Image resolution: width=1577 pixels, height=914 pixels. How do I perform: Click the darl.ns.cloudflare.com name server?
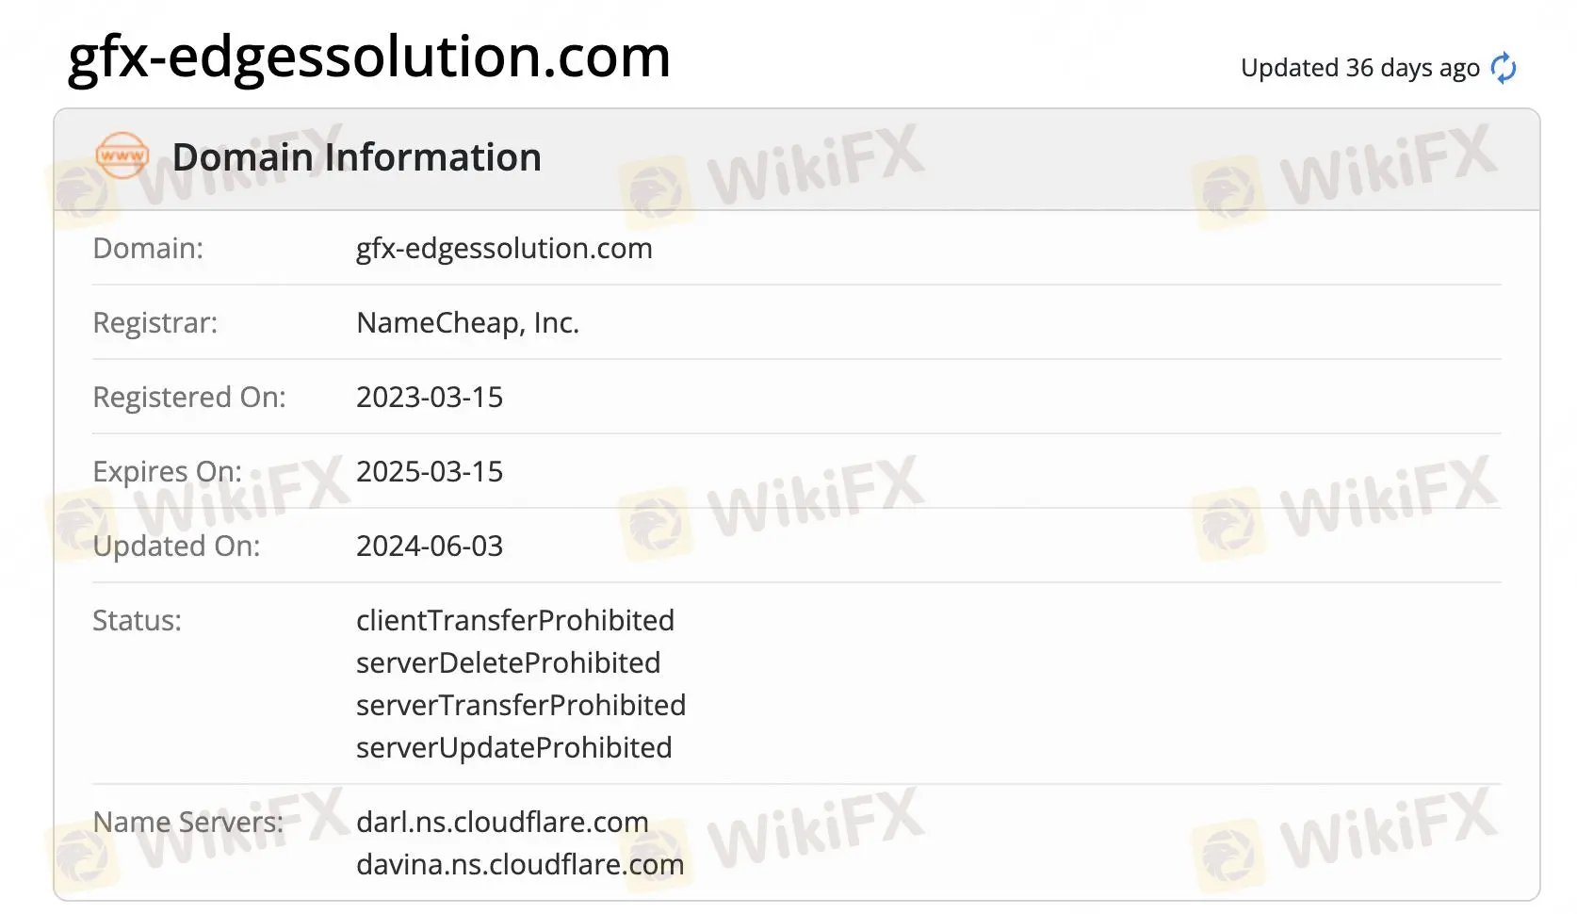click(502, 823)
